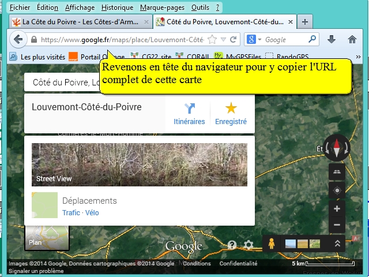The height and width of the screenshot is (277, 369).
Task: Show more bookmarks with the chevron
Action: pyautogui.click(x=358, y=57)
